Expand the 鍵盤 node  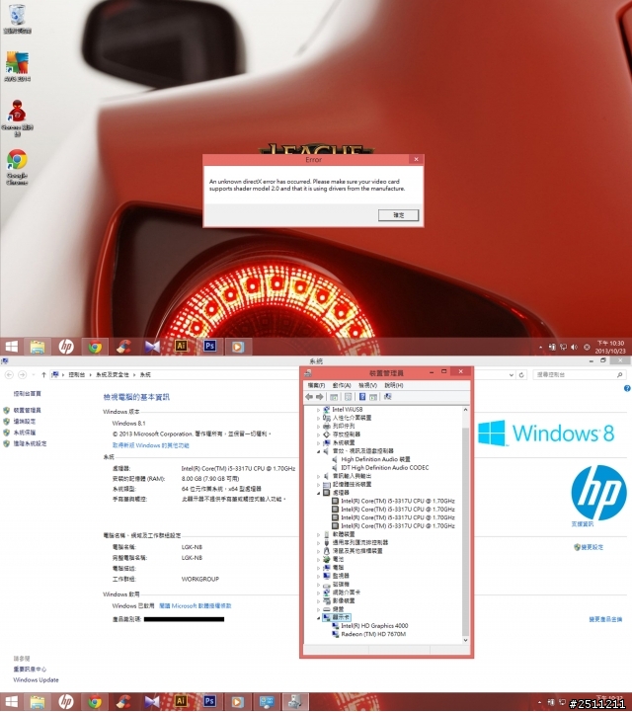318,609
